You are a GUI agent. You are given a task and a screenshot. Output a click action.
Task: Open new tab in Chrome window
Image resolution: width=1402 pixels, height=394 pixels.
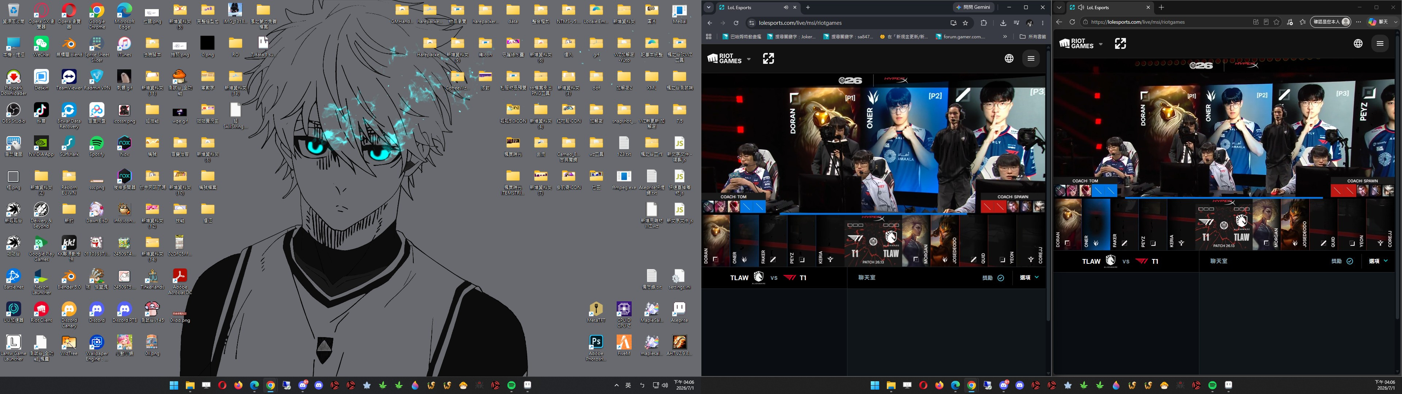[x=808, y=8]
